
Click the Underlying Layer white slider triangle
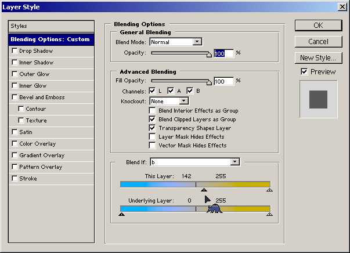coord(269,214)
